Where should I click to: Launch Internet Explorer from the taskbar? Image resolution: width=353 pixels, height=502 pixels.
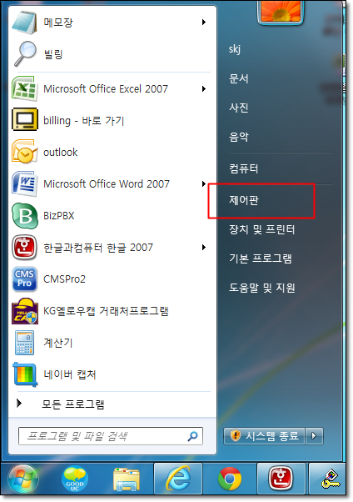pos(178,479)
